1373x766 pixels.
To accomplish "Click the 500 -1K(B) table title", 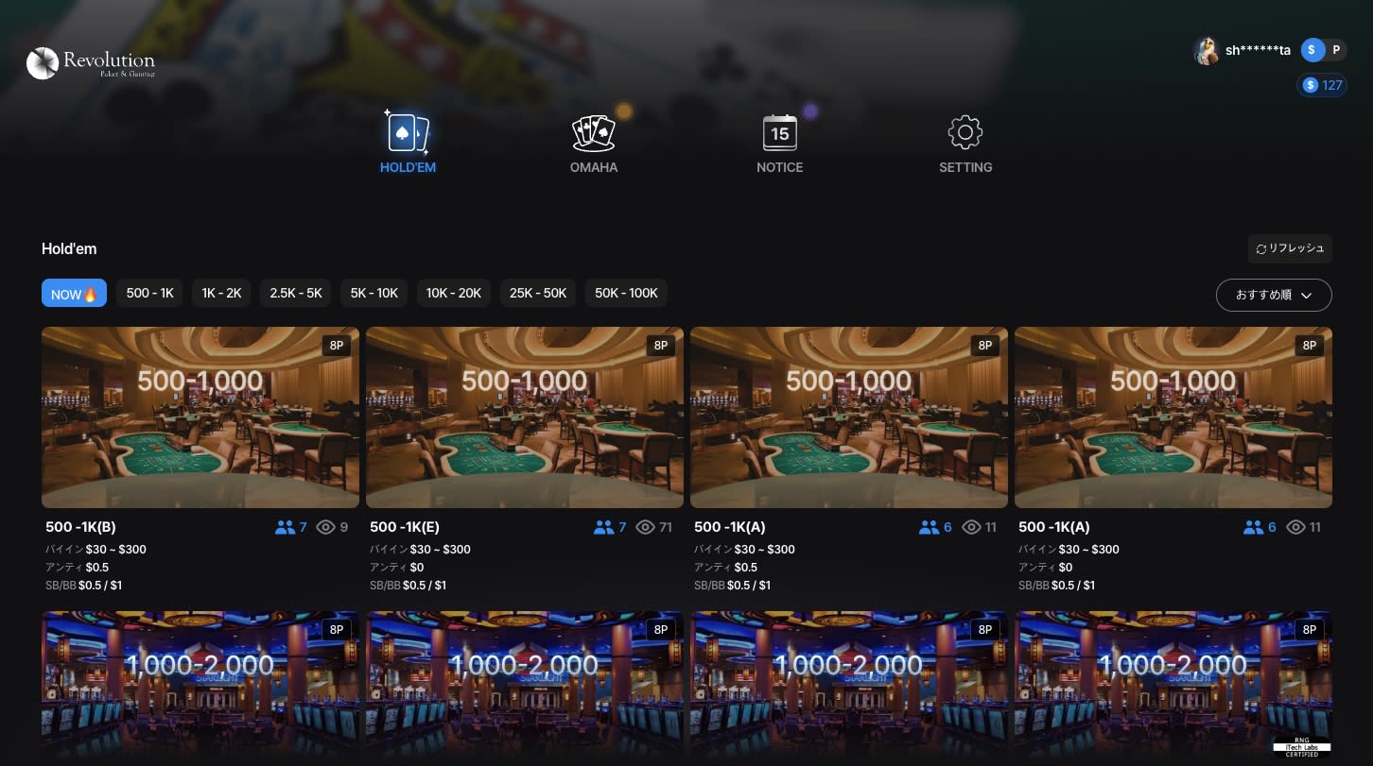I will [x=80, y=527].
